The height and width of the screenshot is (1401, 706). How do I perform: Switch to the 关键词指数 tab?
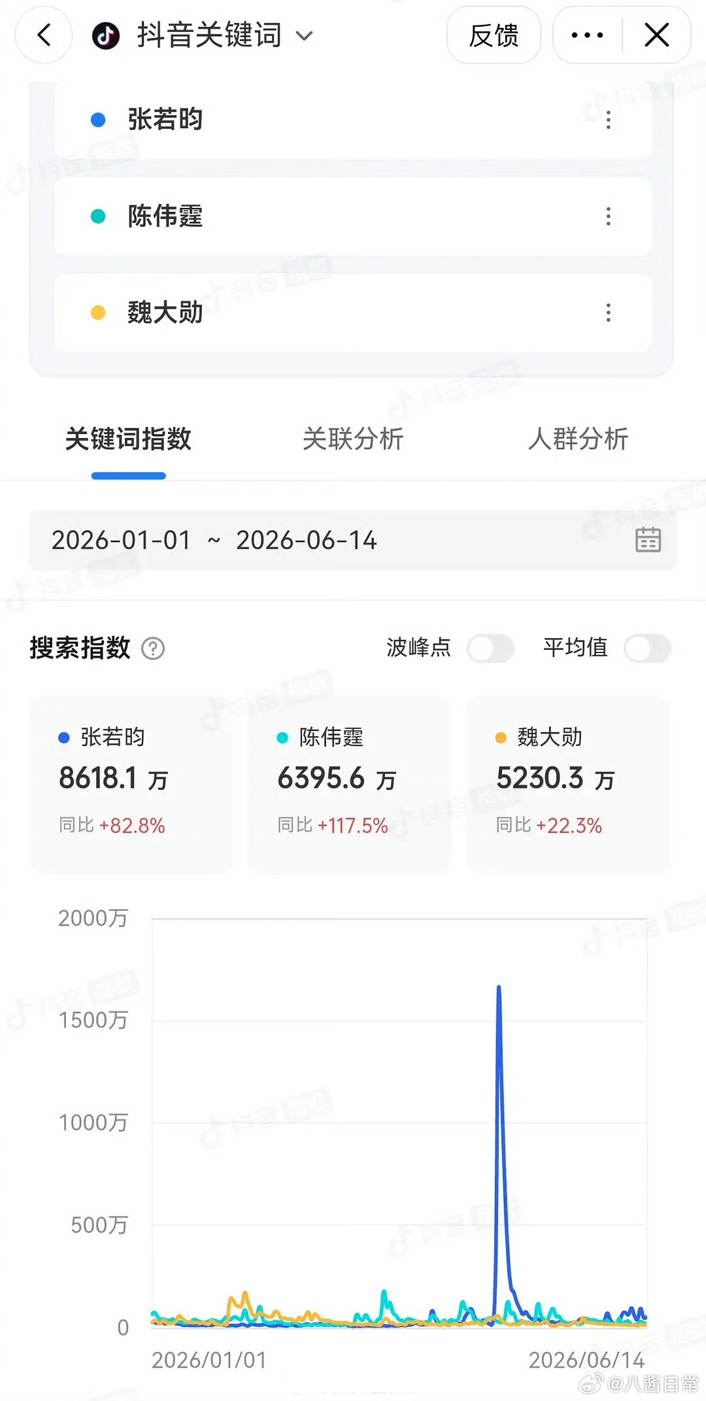(128, 439)
